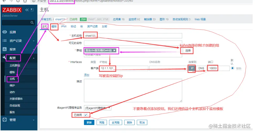Open 图形 19 link
Image resolution: width=255 pixels, height=133 pixels.
[164, 19]
